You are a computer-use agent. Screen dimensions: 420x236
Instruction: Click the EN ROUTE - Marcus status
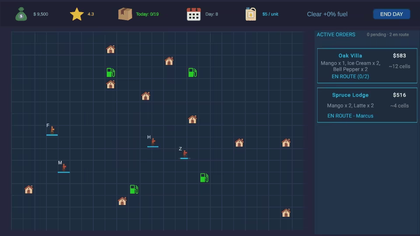[x=350, y=116]
